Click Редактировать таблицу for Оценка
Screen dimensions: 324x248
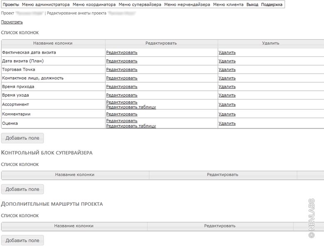tap(131, 126)
